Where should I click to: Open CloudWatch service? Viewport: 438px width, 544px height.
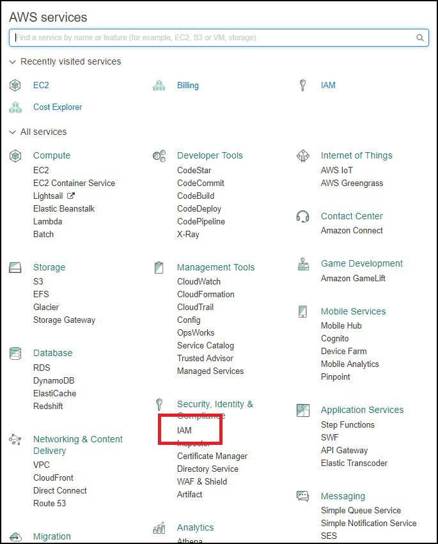[x=199, y=282]
